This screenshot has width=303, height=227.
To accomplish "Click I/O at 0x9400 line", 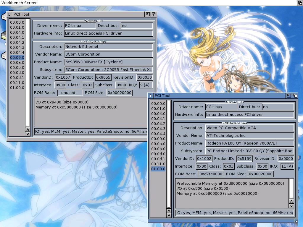I will tap(62, 102).
